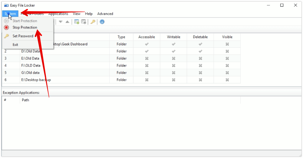Click the Visible column header

(x=227, y=37)
